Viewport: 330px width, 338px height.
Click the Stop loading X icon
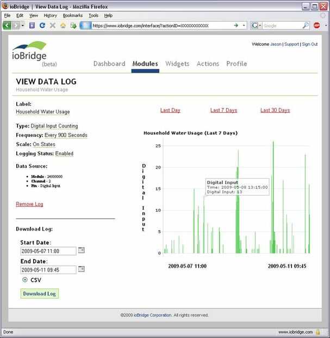coord(53,26)
